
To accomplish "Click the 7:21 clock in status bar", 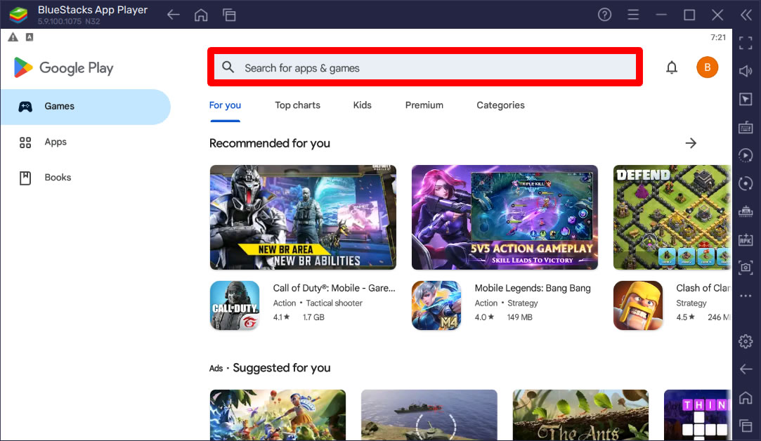I will [x=718, y=37].
